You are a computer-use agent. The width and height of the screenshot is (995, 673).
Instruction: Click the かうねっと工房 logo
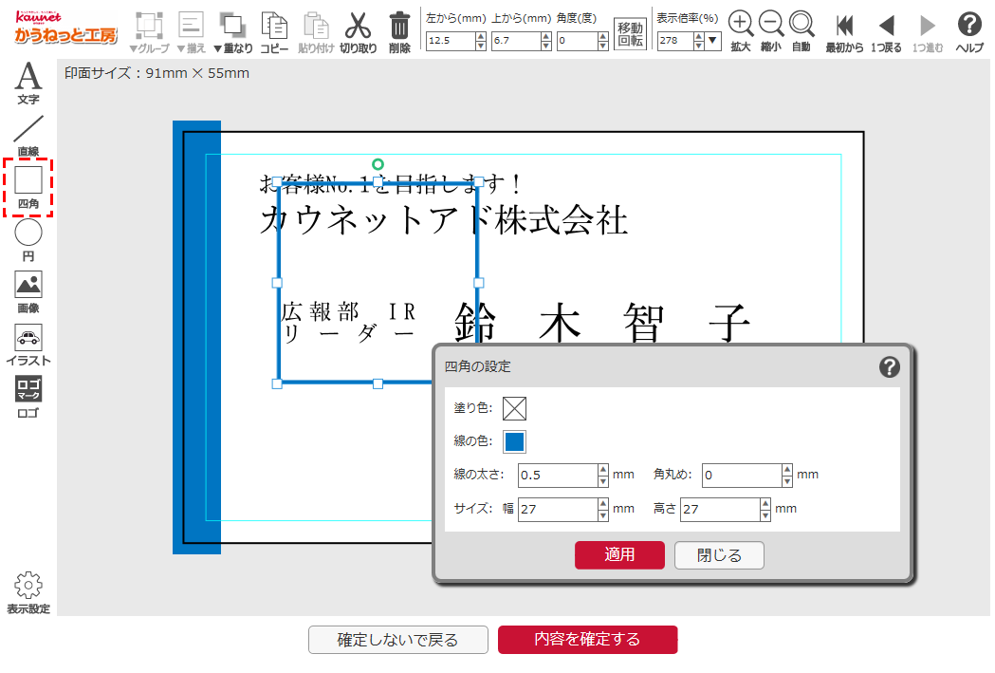tap(65, 28)
